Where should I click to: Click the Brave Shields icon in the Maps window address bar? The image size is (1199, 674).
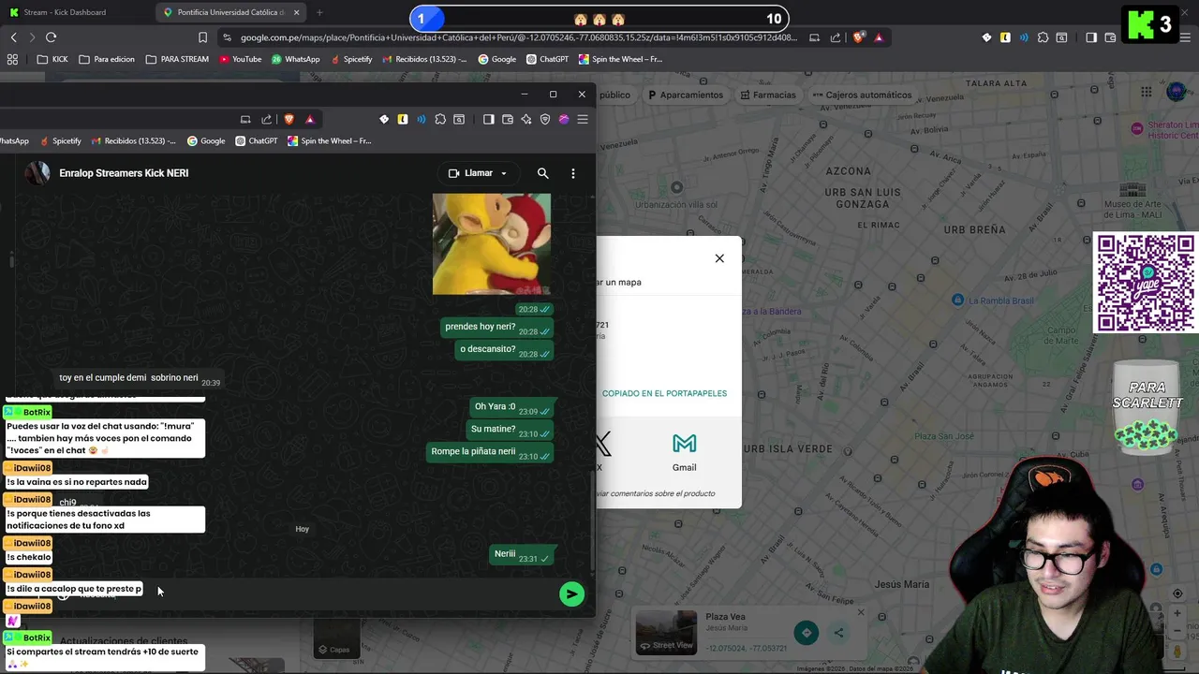click(x=858, y=37)
